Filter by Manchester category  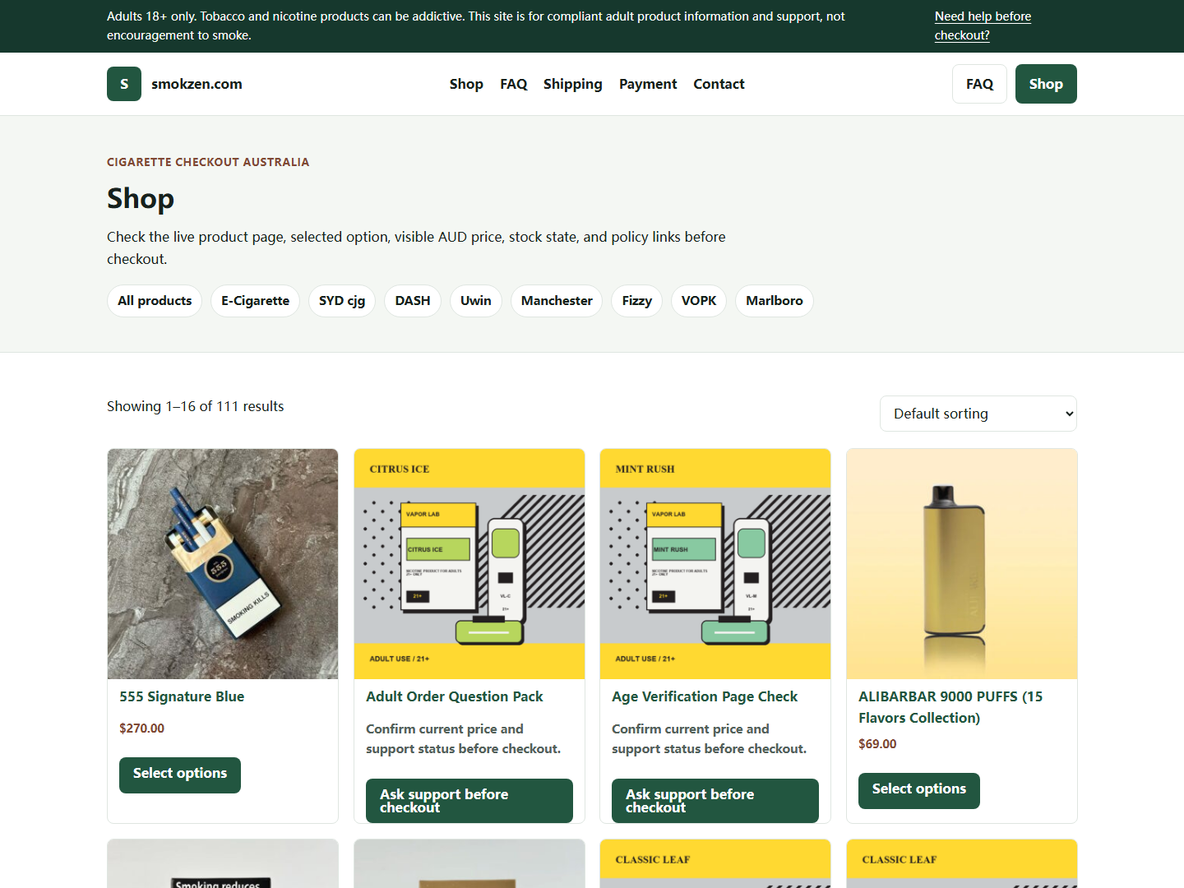point(557,301)
